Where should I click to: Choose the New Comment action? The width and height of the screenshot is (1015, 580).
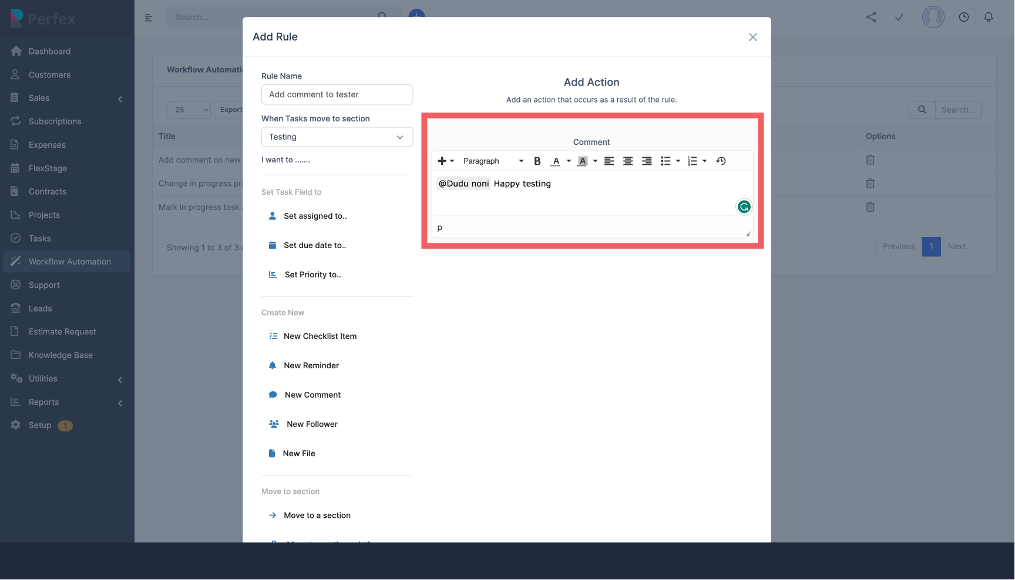pyautogui.click(x=312, y=394)
